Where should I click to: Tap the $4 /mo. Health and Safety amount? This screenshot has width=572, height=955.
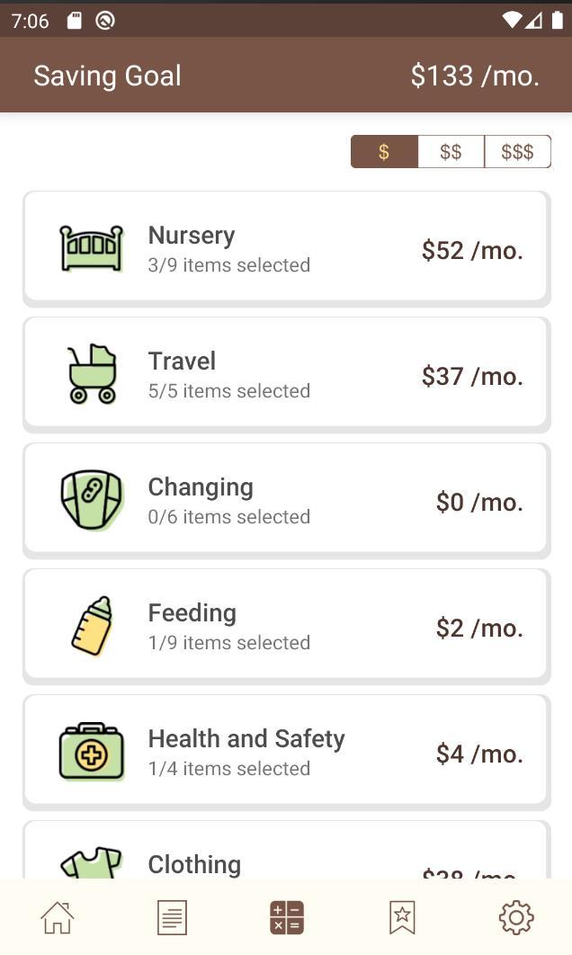pyautogui.click(x=479, y=754)
